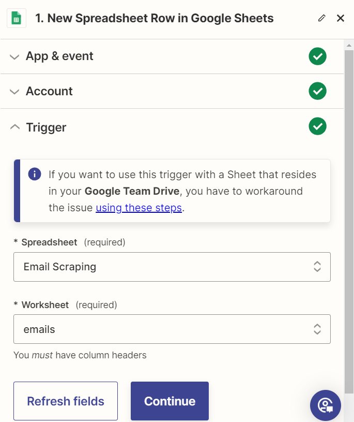
Task: Select the pencil icon to rename the step
Action: [x=321, y=18]
